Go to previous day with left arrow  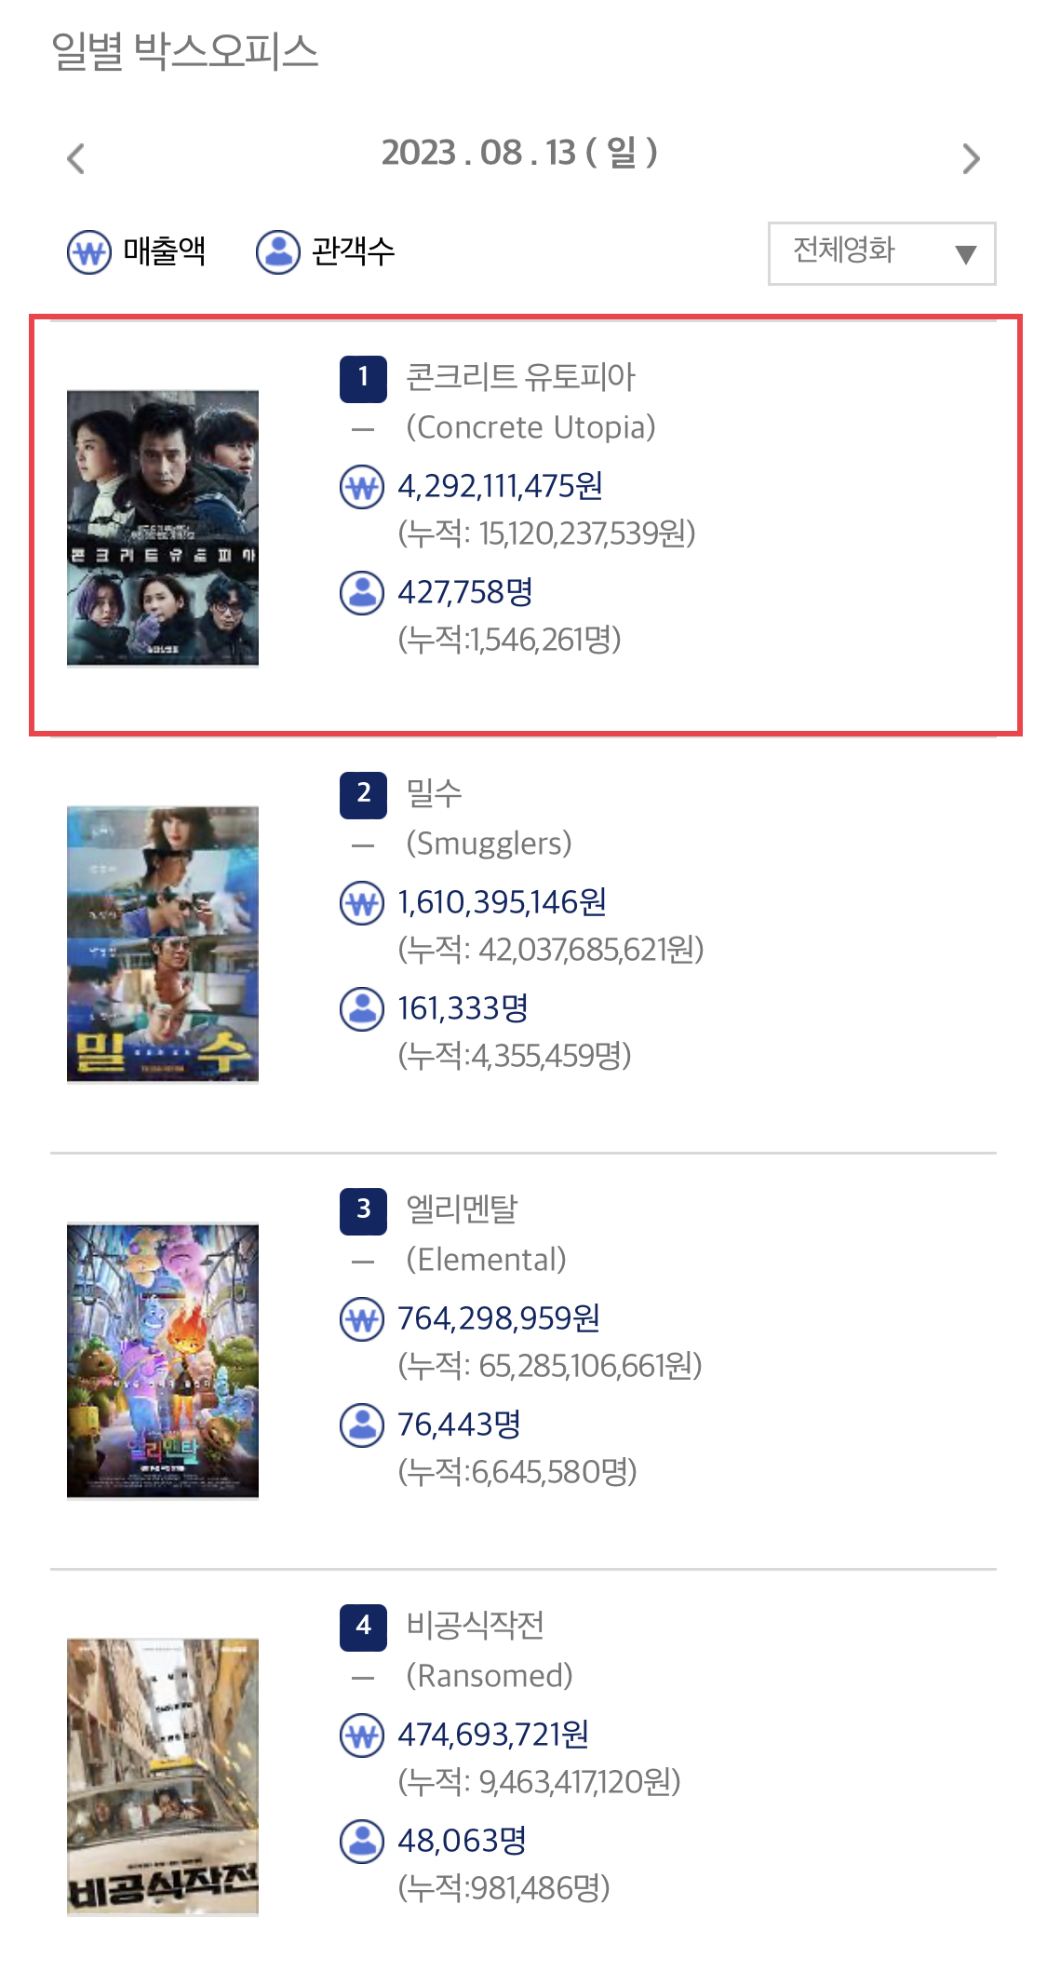click(x=76, y=158)
